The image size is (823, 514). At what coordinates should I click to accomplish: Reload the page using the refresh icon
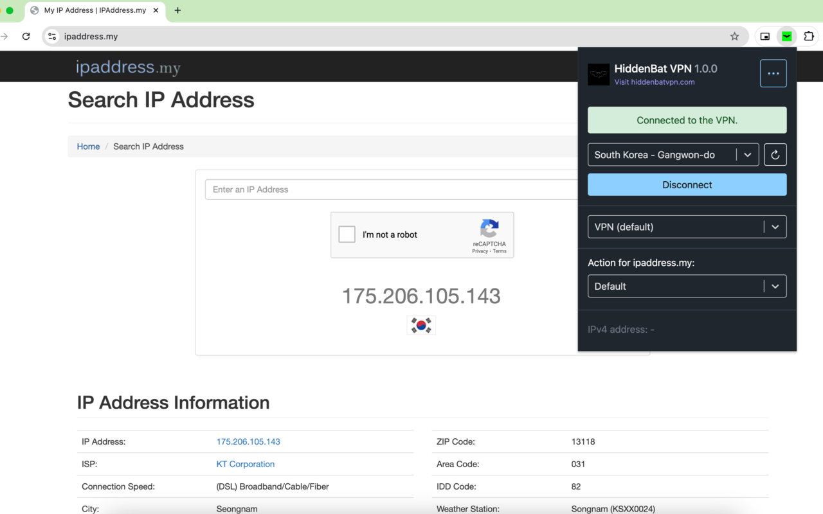pos(26,37)
